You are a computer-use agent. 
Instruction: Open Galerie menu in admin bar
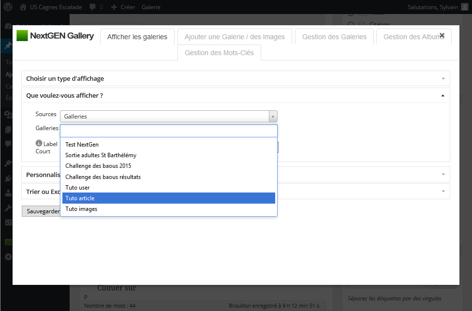(151, 7)
